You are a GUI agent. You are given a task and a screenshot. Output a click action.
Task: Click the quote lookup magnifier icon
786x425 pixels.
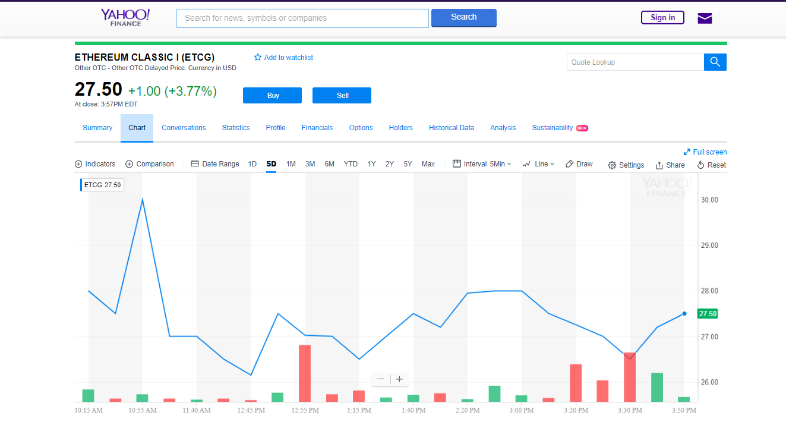pos(715,62)
